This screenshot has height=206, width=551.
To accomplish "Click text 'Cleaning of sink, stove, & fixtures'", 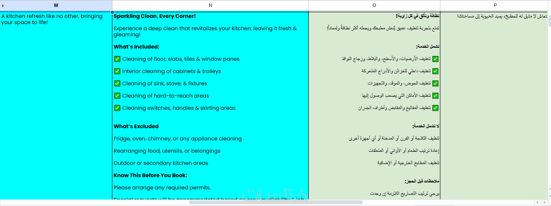I will pyautogui.click(x=164, y=84).
